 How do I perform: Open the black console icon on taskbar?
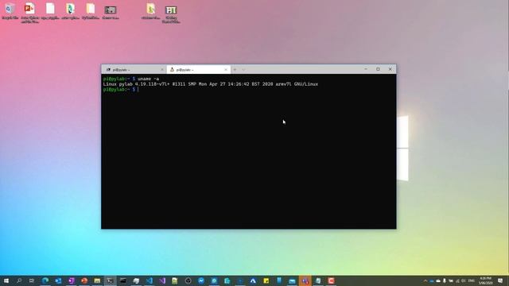pos(123,280)
